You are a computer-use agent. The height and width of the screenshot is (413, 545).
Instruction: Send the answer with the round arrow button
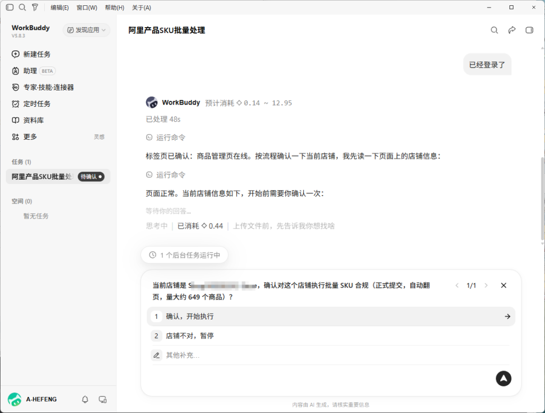[x=503, y=378]
